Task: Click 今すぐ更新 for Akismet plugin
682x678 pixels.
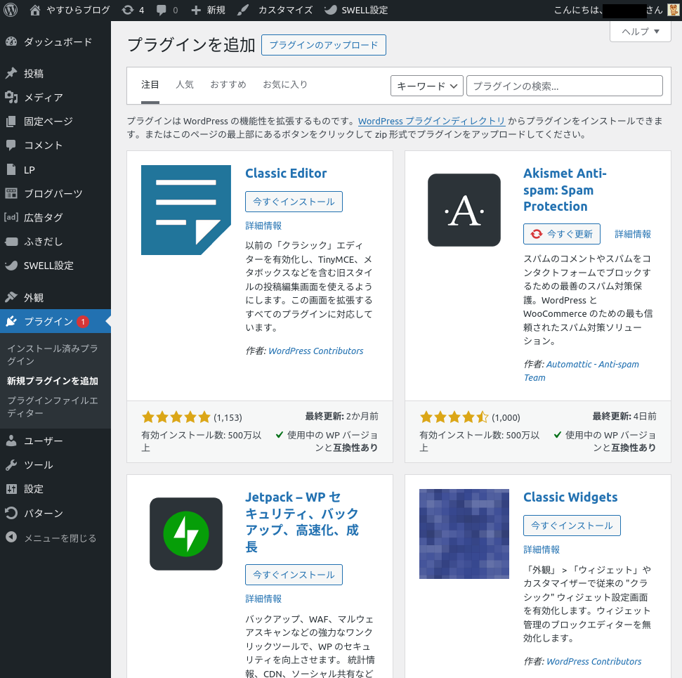Action: (561, 234)
